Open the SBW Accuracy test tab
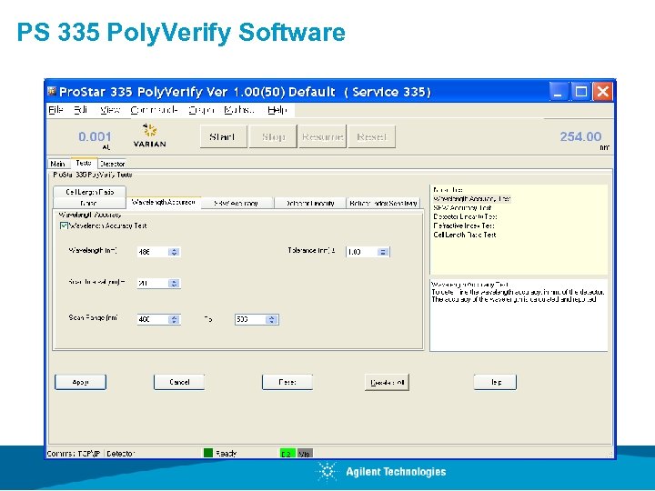655x491 pixels. tap(237, 203)
